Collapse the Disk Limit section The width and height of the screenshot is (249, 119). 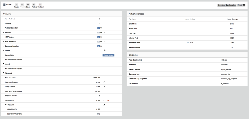[6, 105]
